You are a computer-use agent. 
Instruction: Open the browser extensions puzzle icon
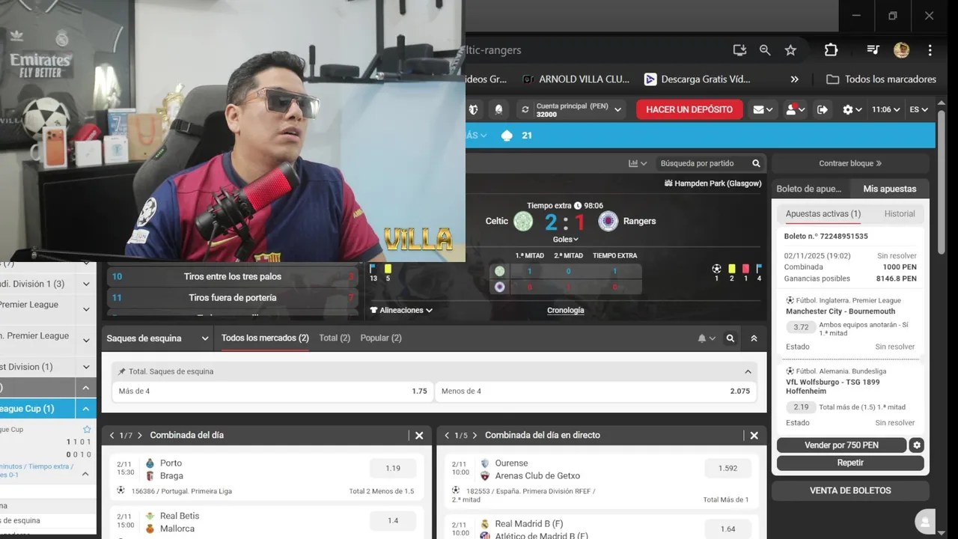[x=831, y=50]
